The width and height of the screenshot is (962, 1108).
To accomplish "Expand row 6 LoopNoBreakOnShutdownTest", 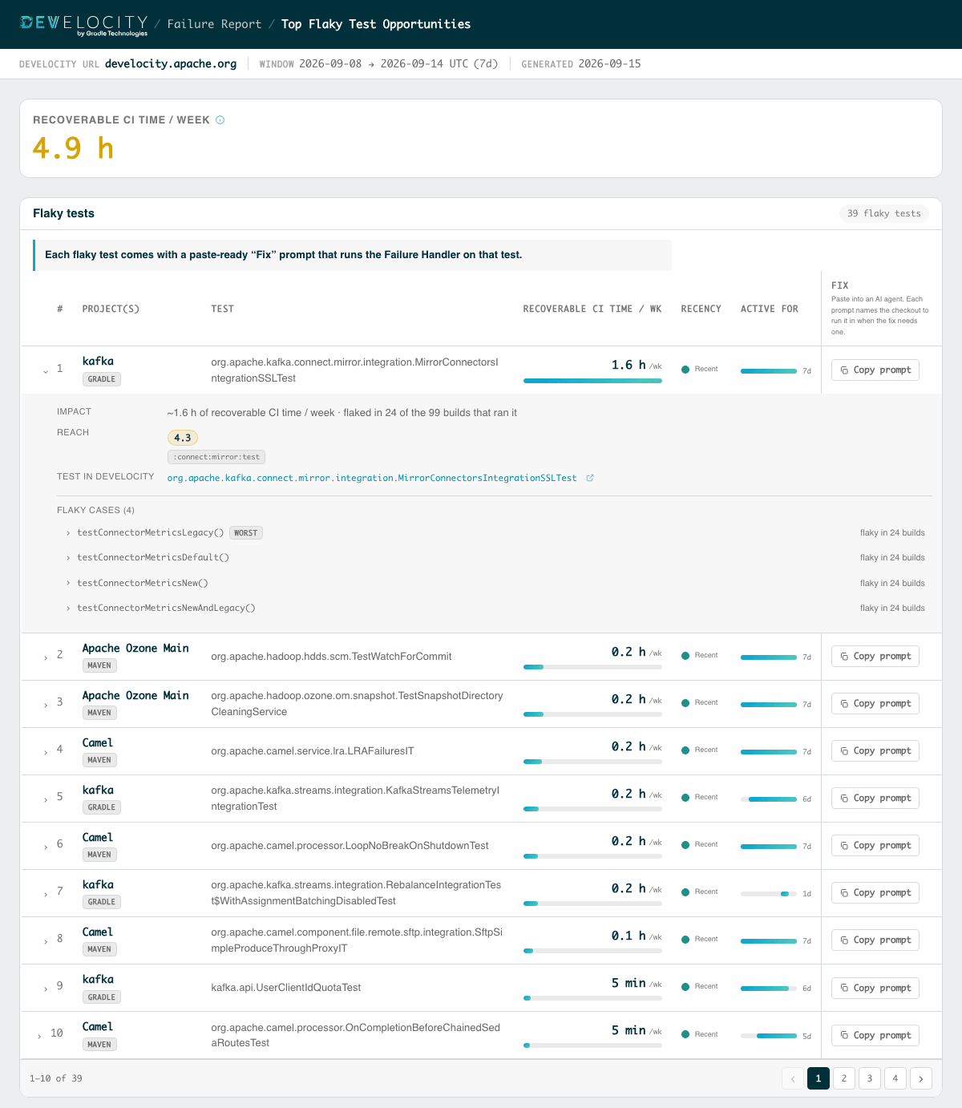I will (x=46, y=846).
